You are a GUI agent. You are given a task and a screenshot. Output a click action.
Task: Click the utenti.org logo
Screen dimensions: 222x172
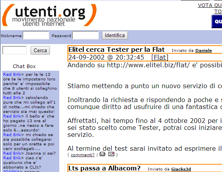[49, 15]
